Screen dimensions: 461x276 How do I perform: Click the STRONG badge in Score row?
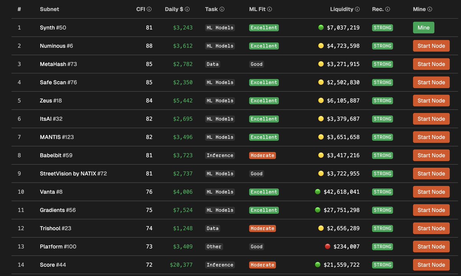(x=382, y=264)
